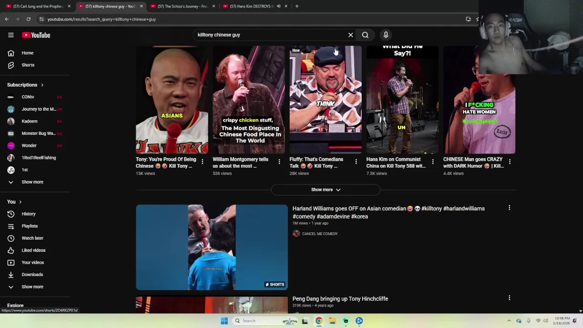Open the taskbar clock and date
Screen dimensions: 583x328
563,321
